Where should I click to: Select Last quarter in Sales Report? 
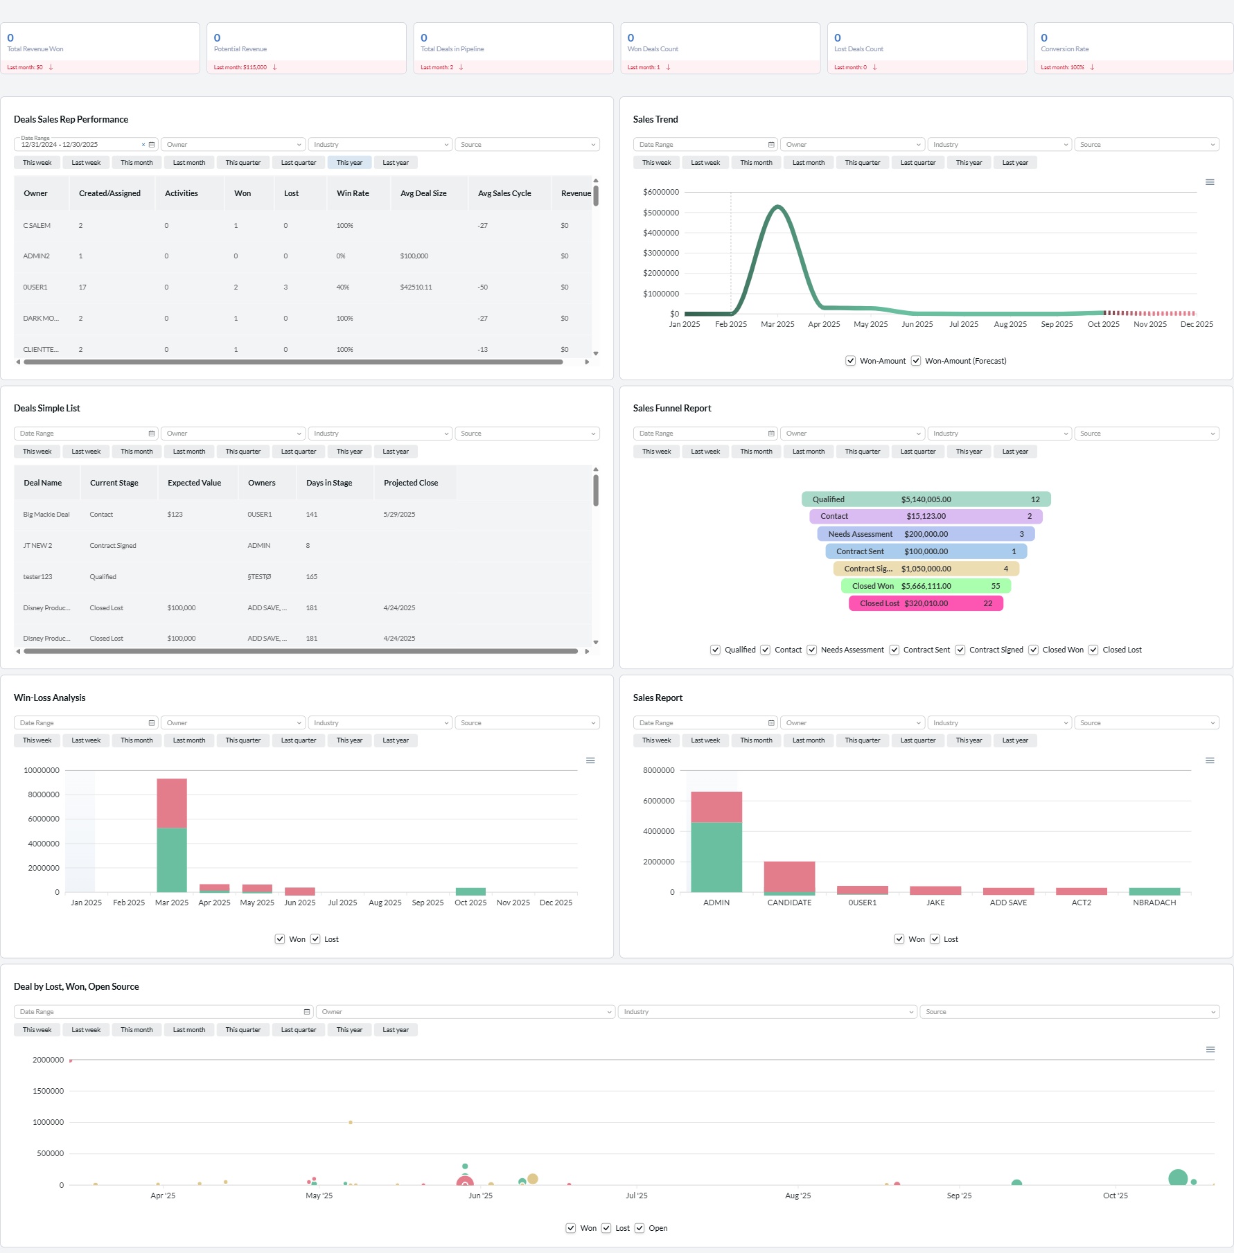pyautogui.click(x=918, y=740)
